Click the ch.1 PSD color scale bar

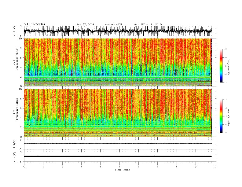(221, 66)
